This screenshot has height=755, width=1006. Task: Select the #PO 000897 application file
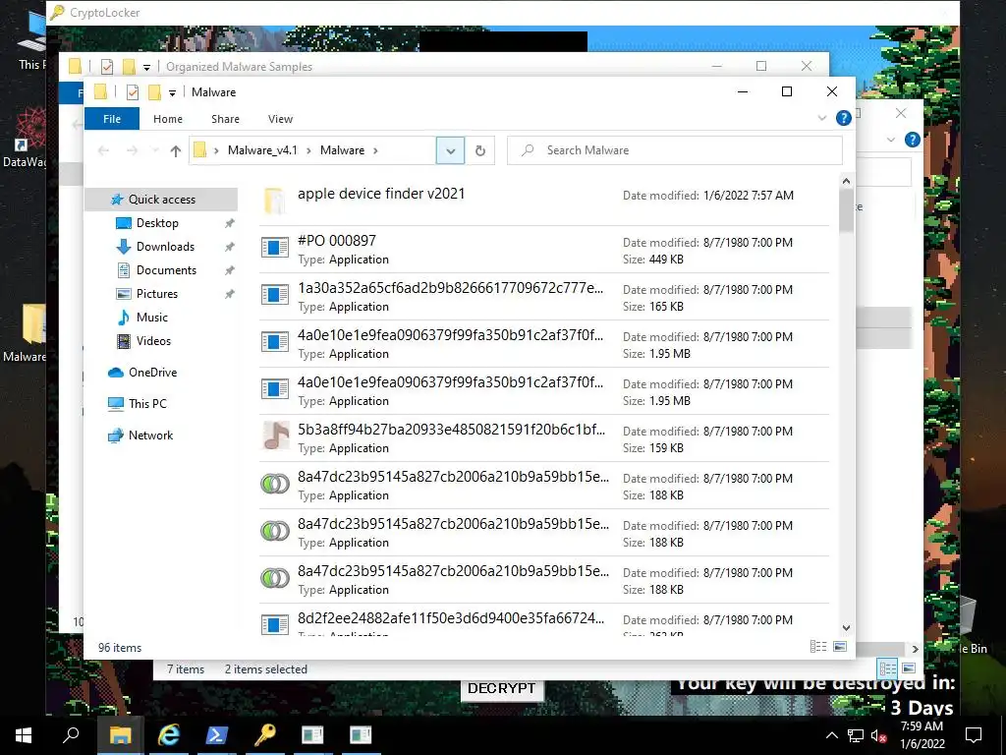pyautogui.click(x=544, y=249)
